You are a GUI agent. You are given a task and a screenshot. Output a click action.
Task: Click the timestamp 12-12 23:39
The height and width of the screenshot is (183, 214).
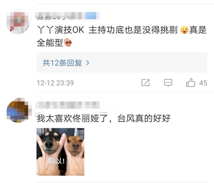pyautogui.click(x=55, y=83)
